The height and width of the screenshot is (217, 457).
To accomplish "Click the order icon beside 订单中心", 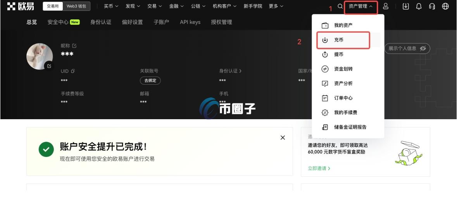I will 325,98.
